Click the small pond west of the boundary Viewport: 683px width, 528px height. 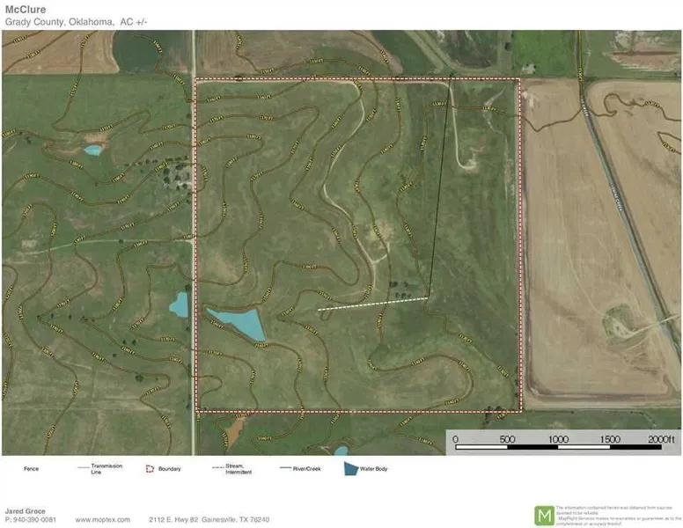point(180,304)
